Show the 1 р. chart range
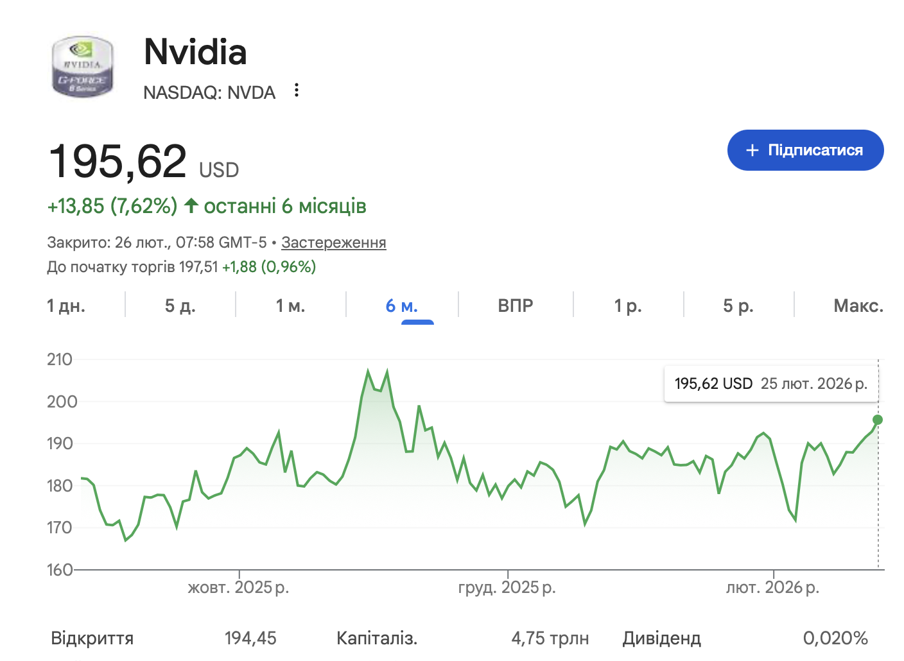This screenshot has height=661, width=904. click(628, 305)
